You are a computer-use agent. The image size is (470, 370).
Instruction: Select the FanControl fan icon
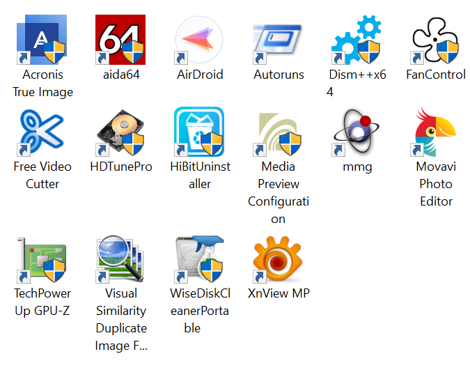pos(435,40)
